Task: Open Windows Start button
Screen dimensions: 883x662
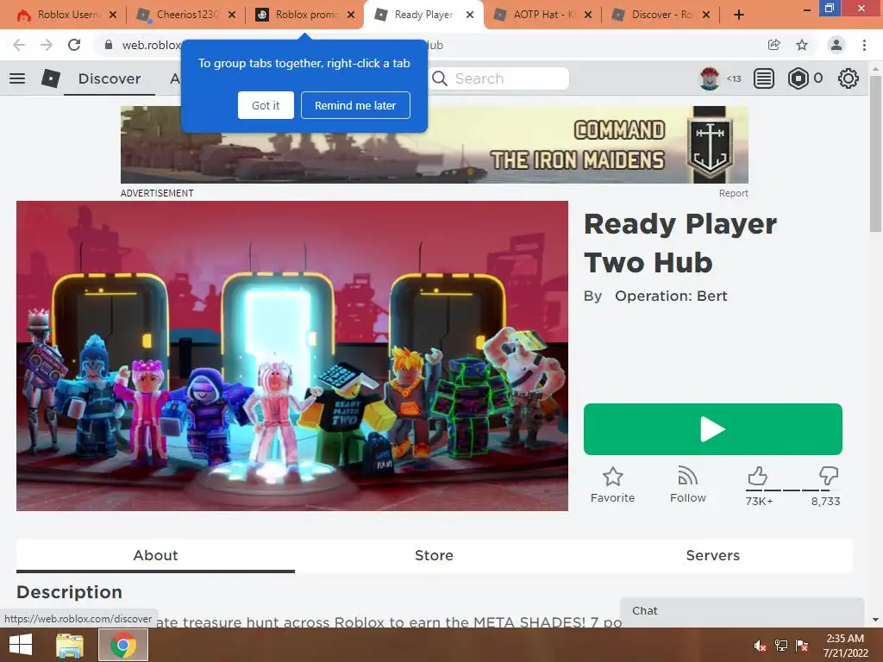Action: pos(21,645)
